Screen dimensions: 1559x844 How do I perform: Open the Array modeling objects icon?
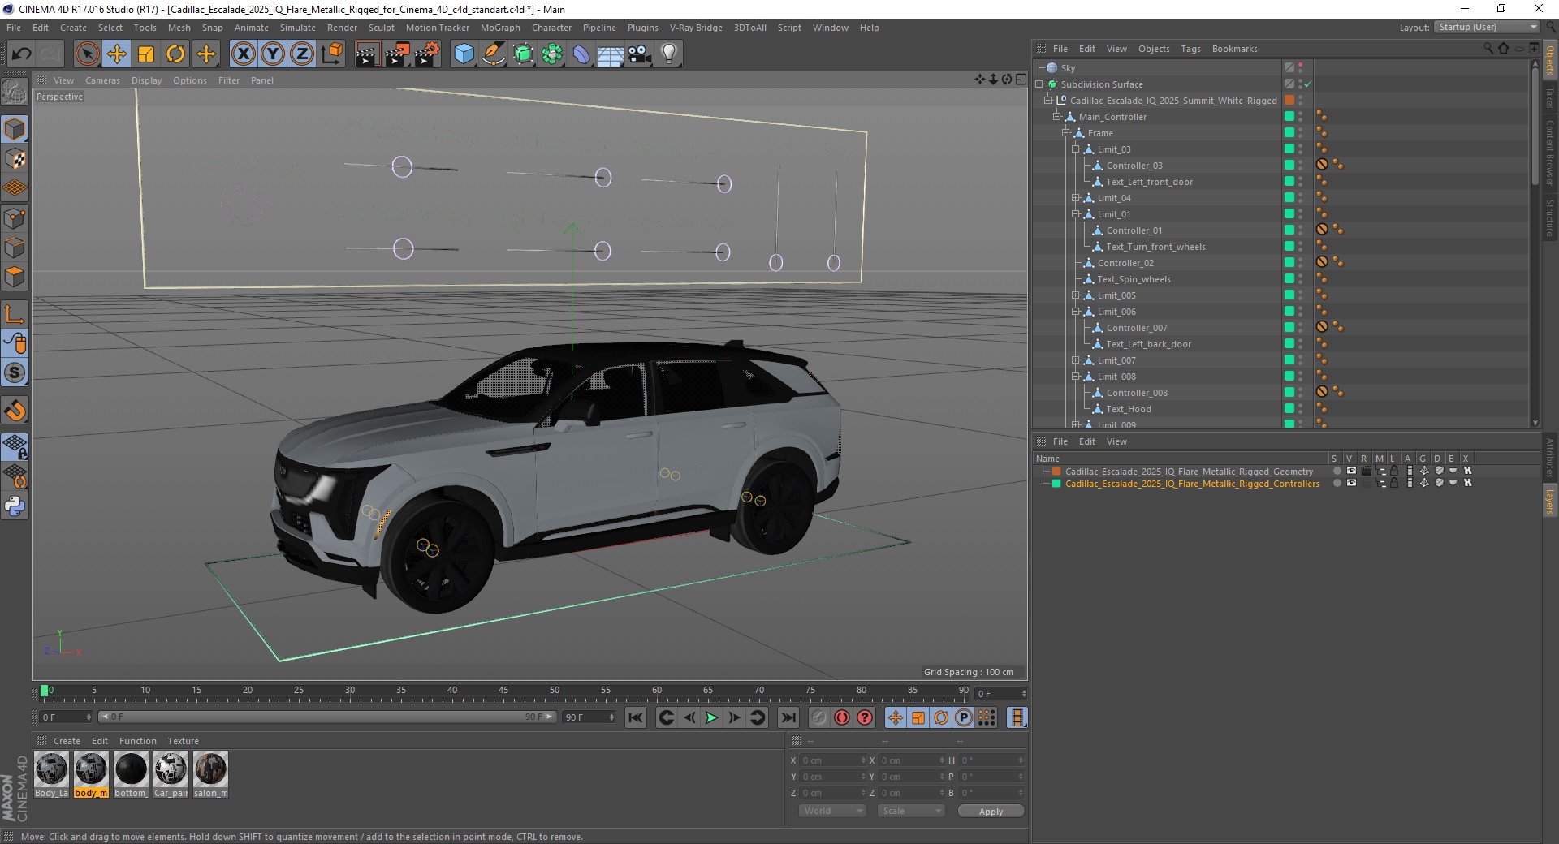[553, 54]
